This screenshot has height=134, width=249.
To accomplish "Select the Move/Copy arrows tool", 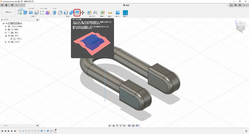I will [83, 13].
